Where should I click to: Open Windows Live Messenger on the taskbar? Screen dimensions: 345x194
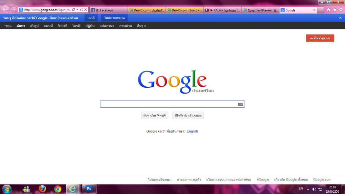pos(27,189)
